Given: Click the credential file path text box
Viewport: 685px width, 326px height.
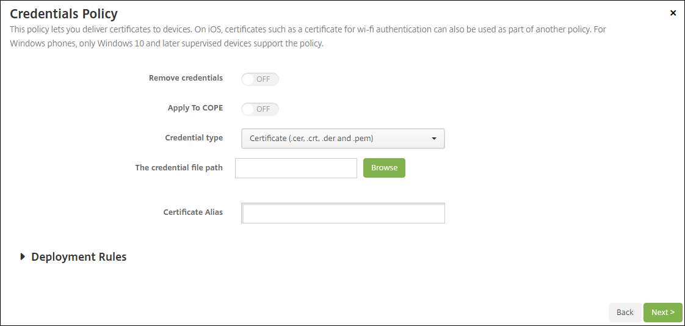Looking at the screenshot, I should click(295, 168).
